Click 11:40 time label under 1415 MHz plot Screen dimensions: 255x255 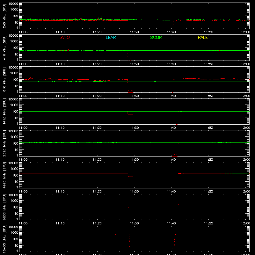[171, 128]
